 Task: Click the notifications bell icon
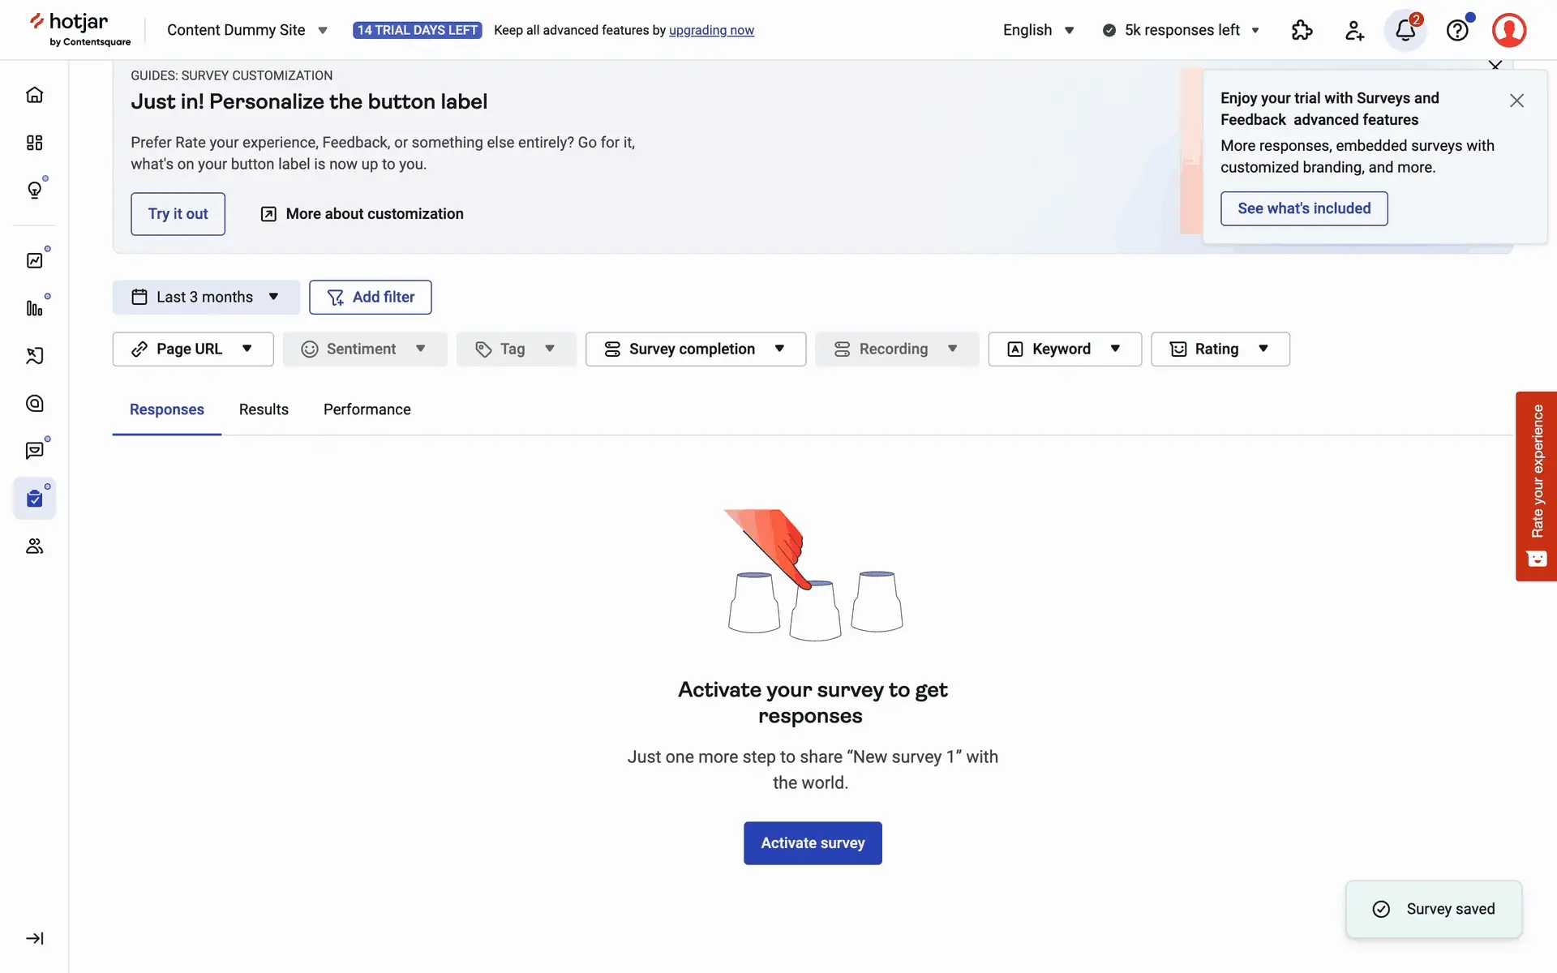click(x=1405, y=31)
